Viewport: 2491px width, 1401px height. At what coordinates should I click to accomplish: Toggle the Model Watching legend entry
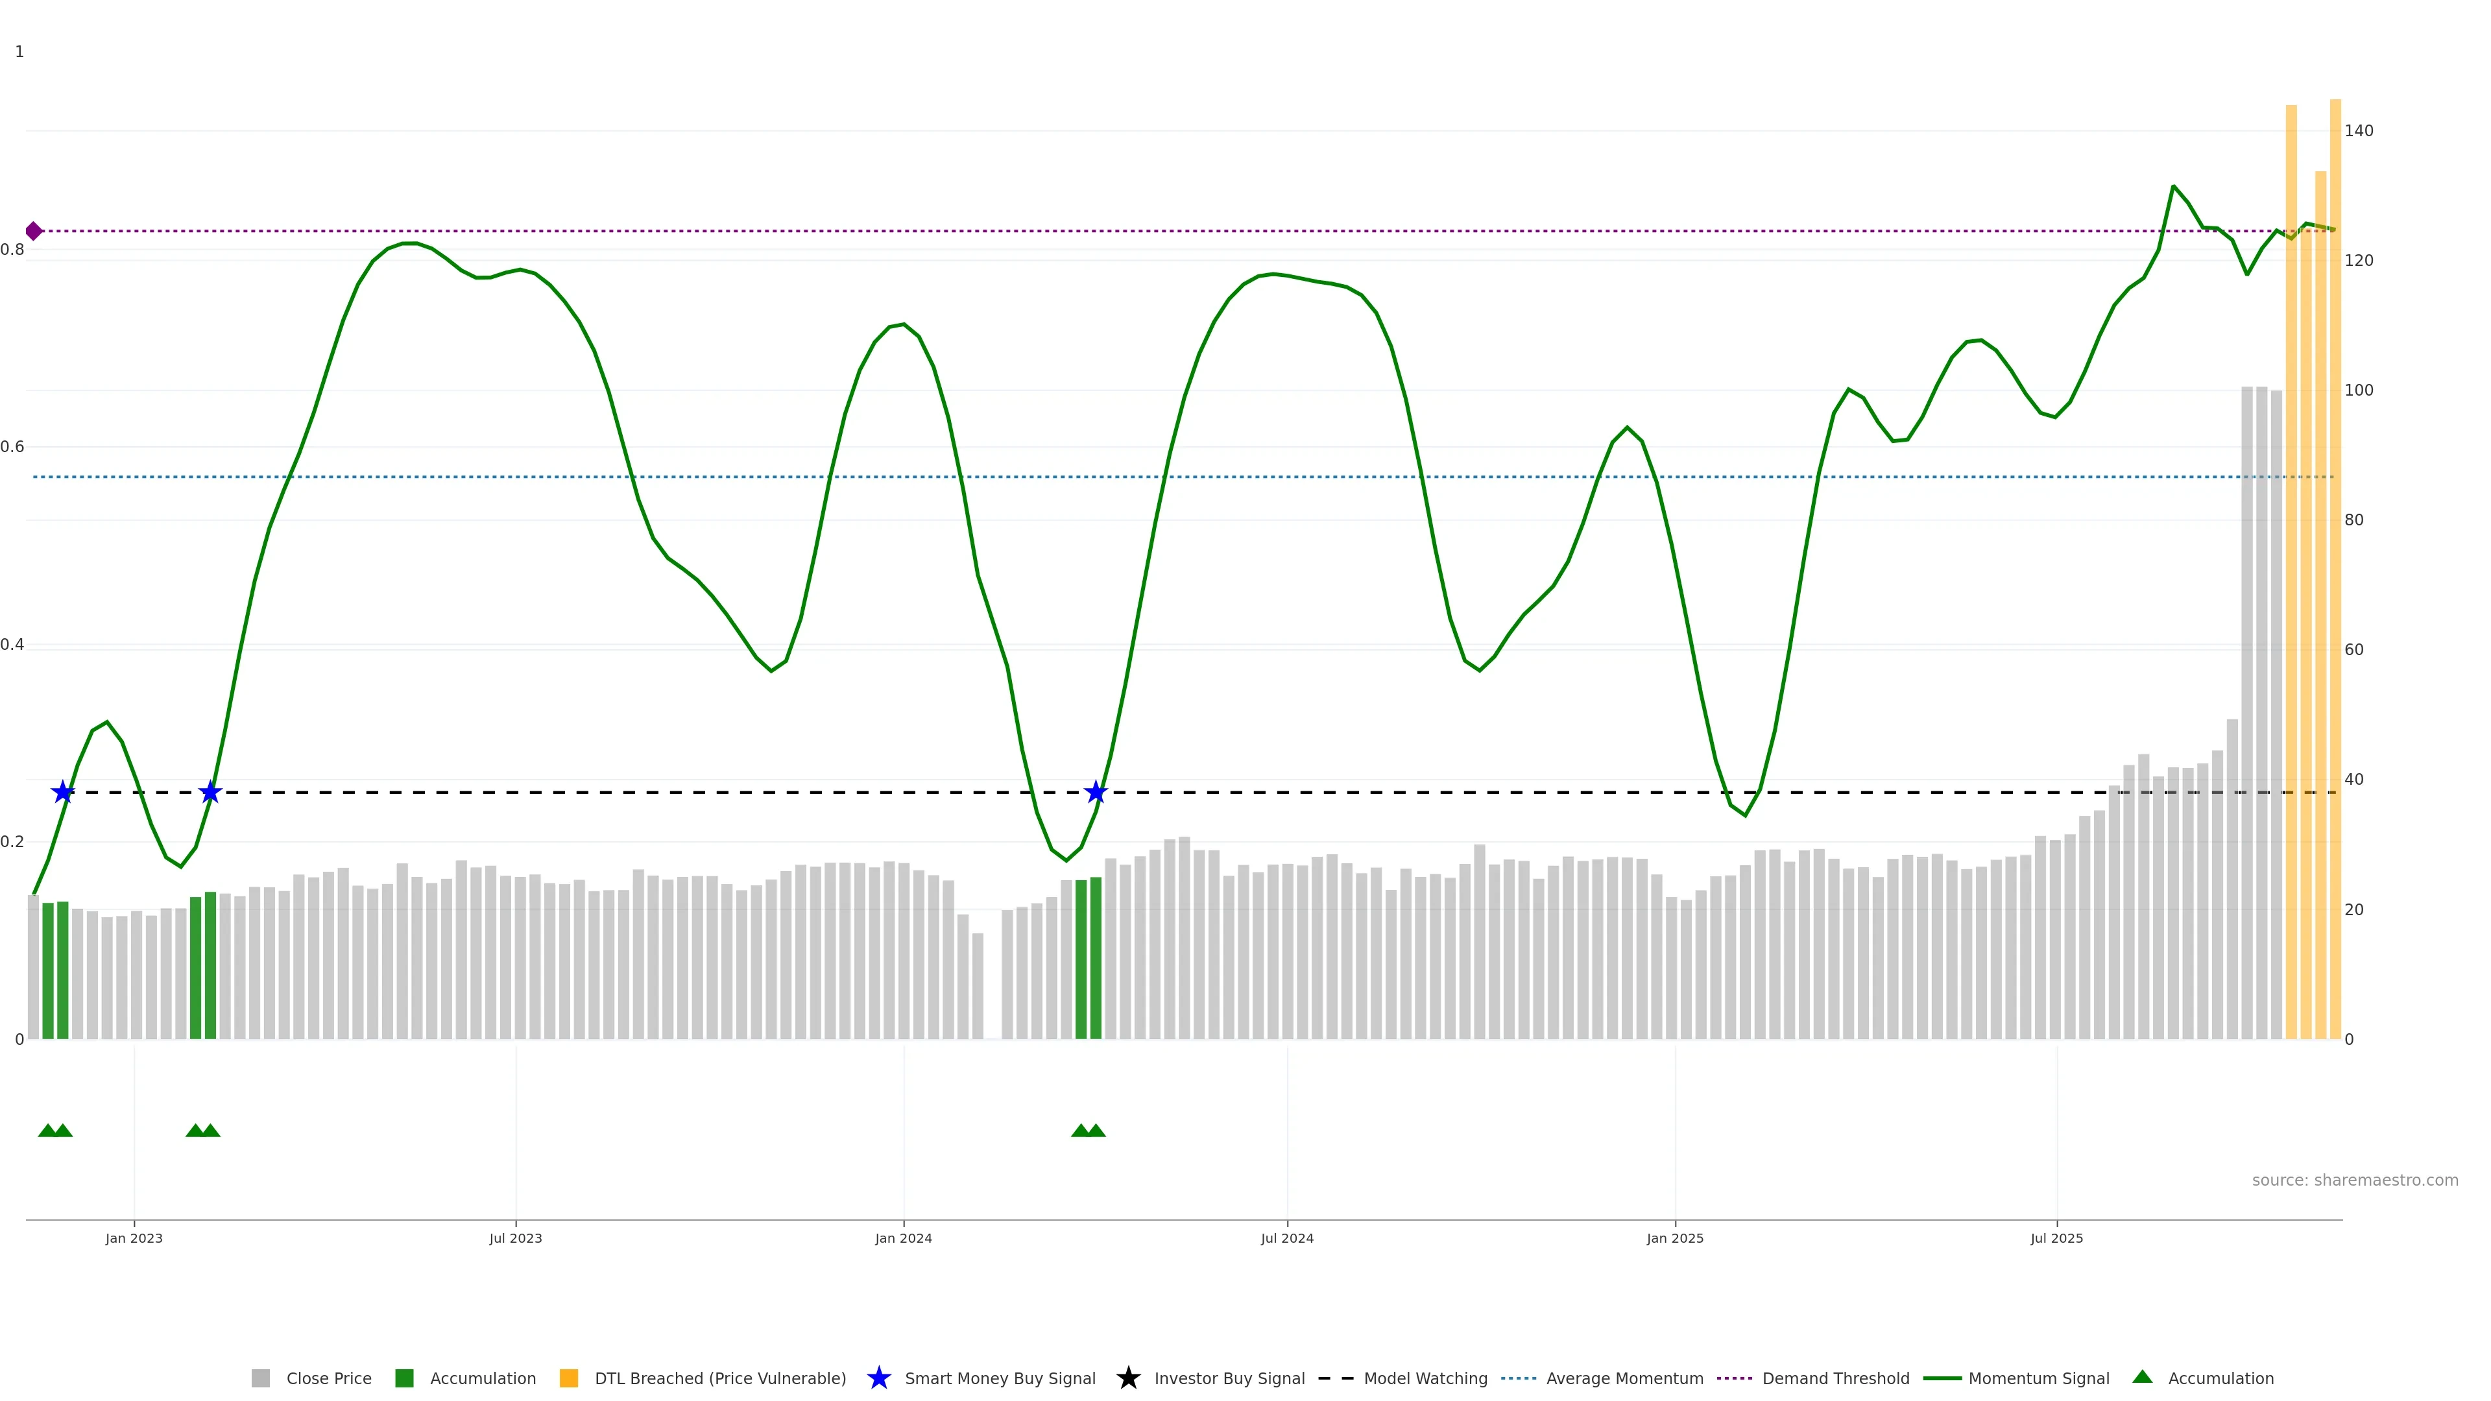pos(1425,1379)
